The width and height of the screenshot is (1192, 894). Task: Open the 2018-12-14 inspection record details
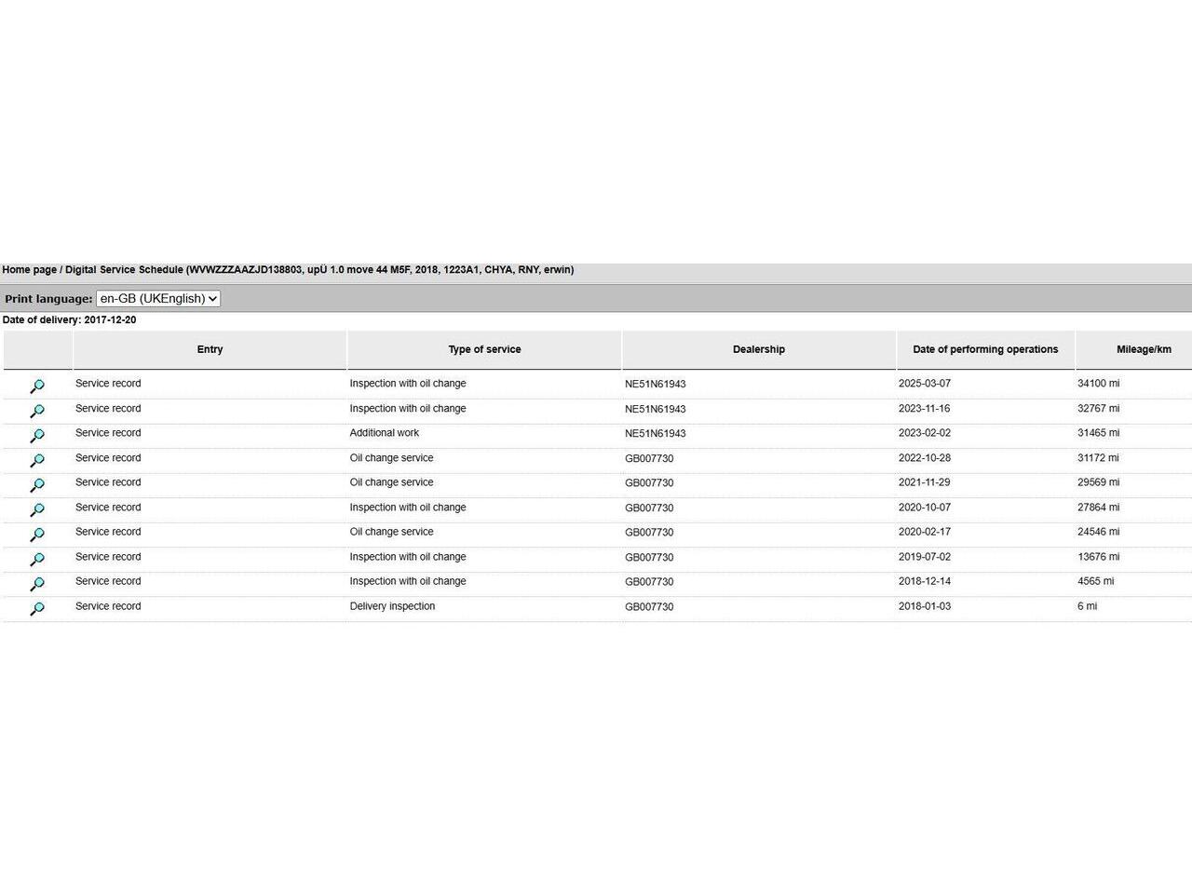pyautogui.click(x=37, y=584)
